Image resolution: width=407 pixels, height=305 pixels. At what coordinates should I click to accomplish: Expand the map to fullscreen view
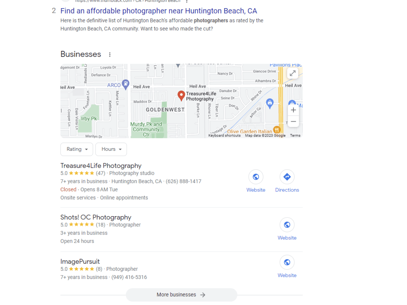tap(292, 73)
